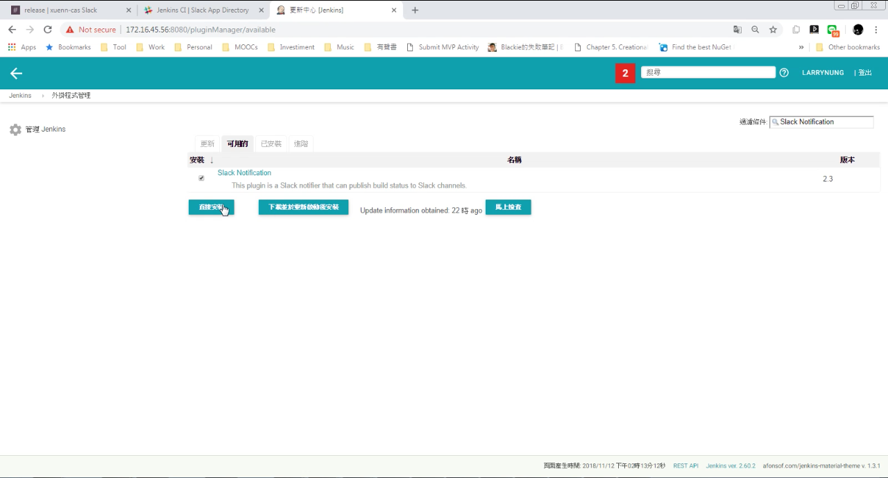Screen dimensions: 888x478
Task: Open the Jenkins ver. 2.60.2 footer link
Action: click(731, 466)
